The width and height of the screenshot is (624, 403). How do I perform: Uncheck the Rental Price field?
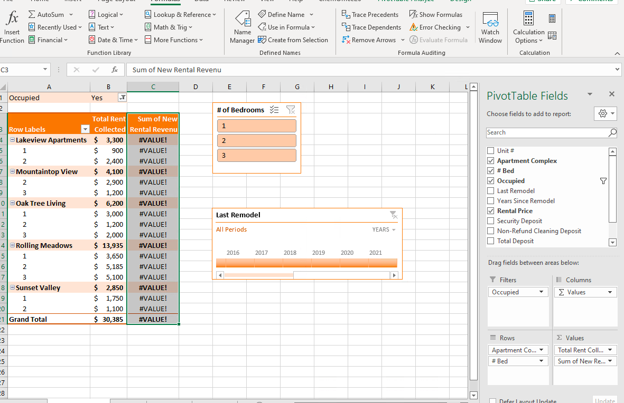(x=491, y=210)
